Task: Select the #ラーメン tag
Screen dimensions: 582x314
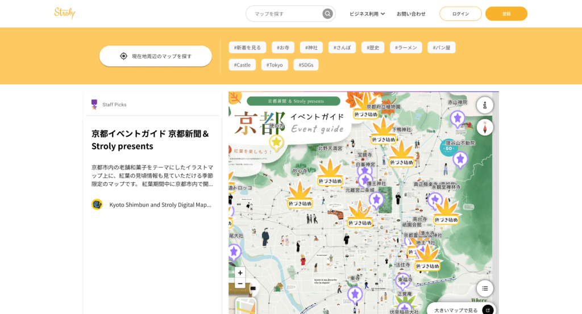Action: point(406,48)
